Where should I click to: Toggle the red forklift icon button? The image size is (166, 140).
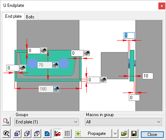tap(58, 133)
